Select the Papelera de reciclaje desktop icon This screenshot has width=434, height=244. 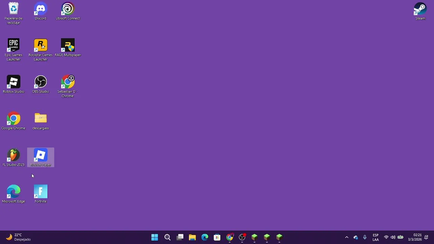coord(14,14)
